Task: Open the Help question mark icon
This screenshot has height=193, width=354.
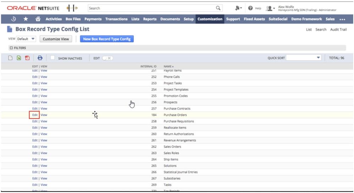Action: click(x=250, y=8)
